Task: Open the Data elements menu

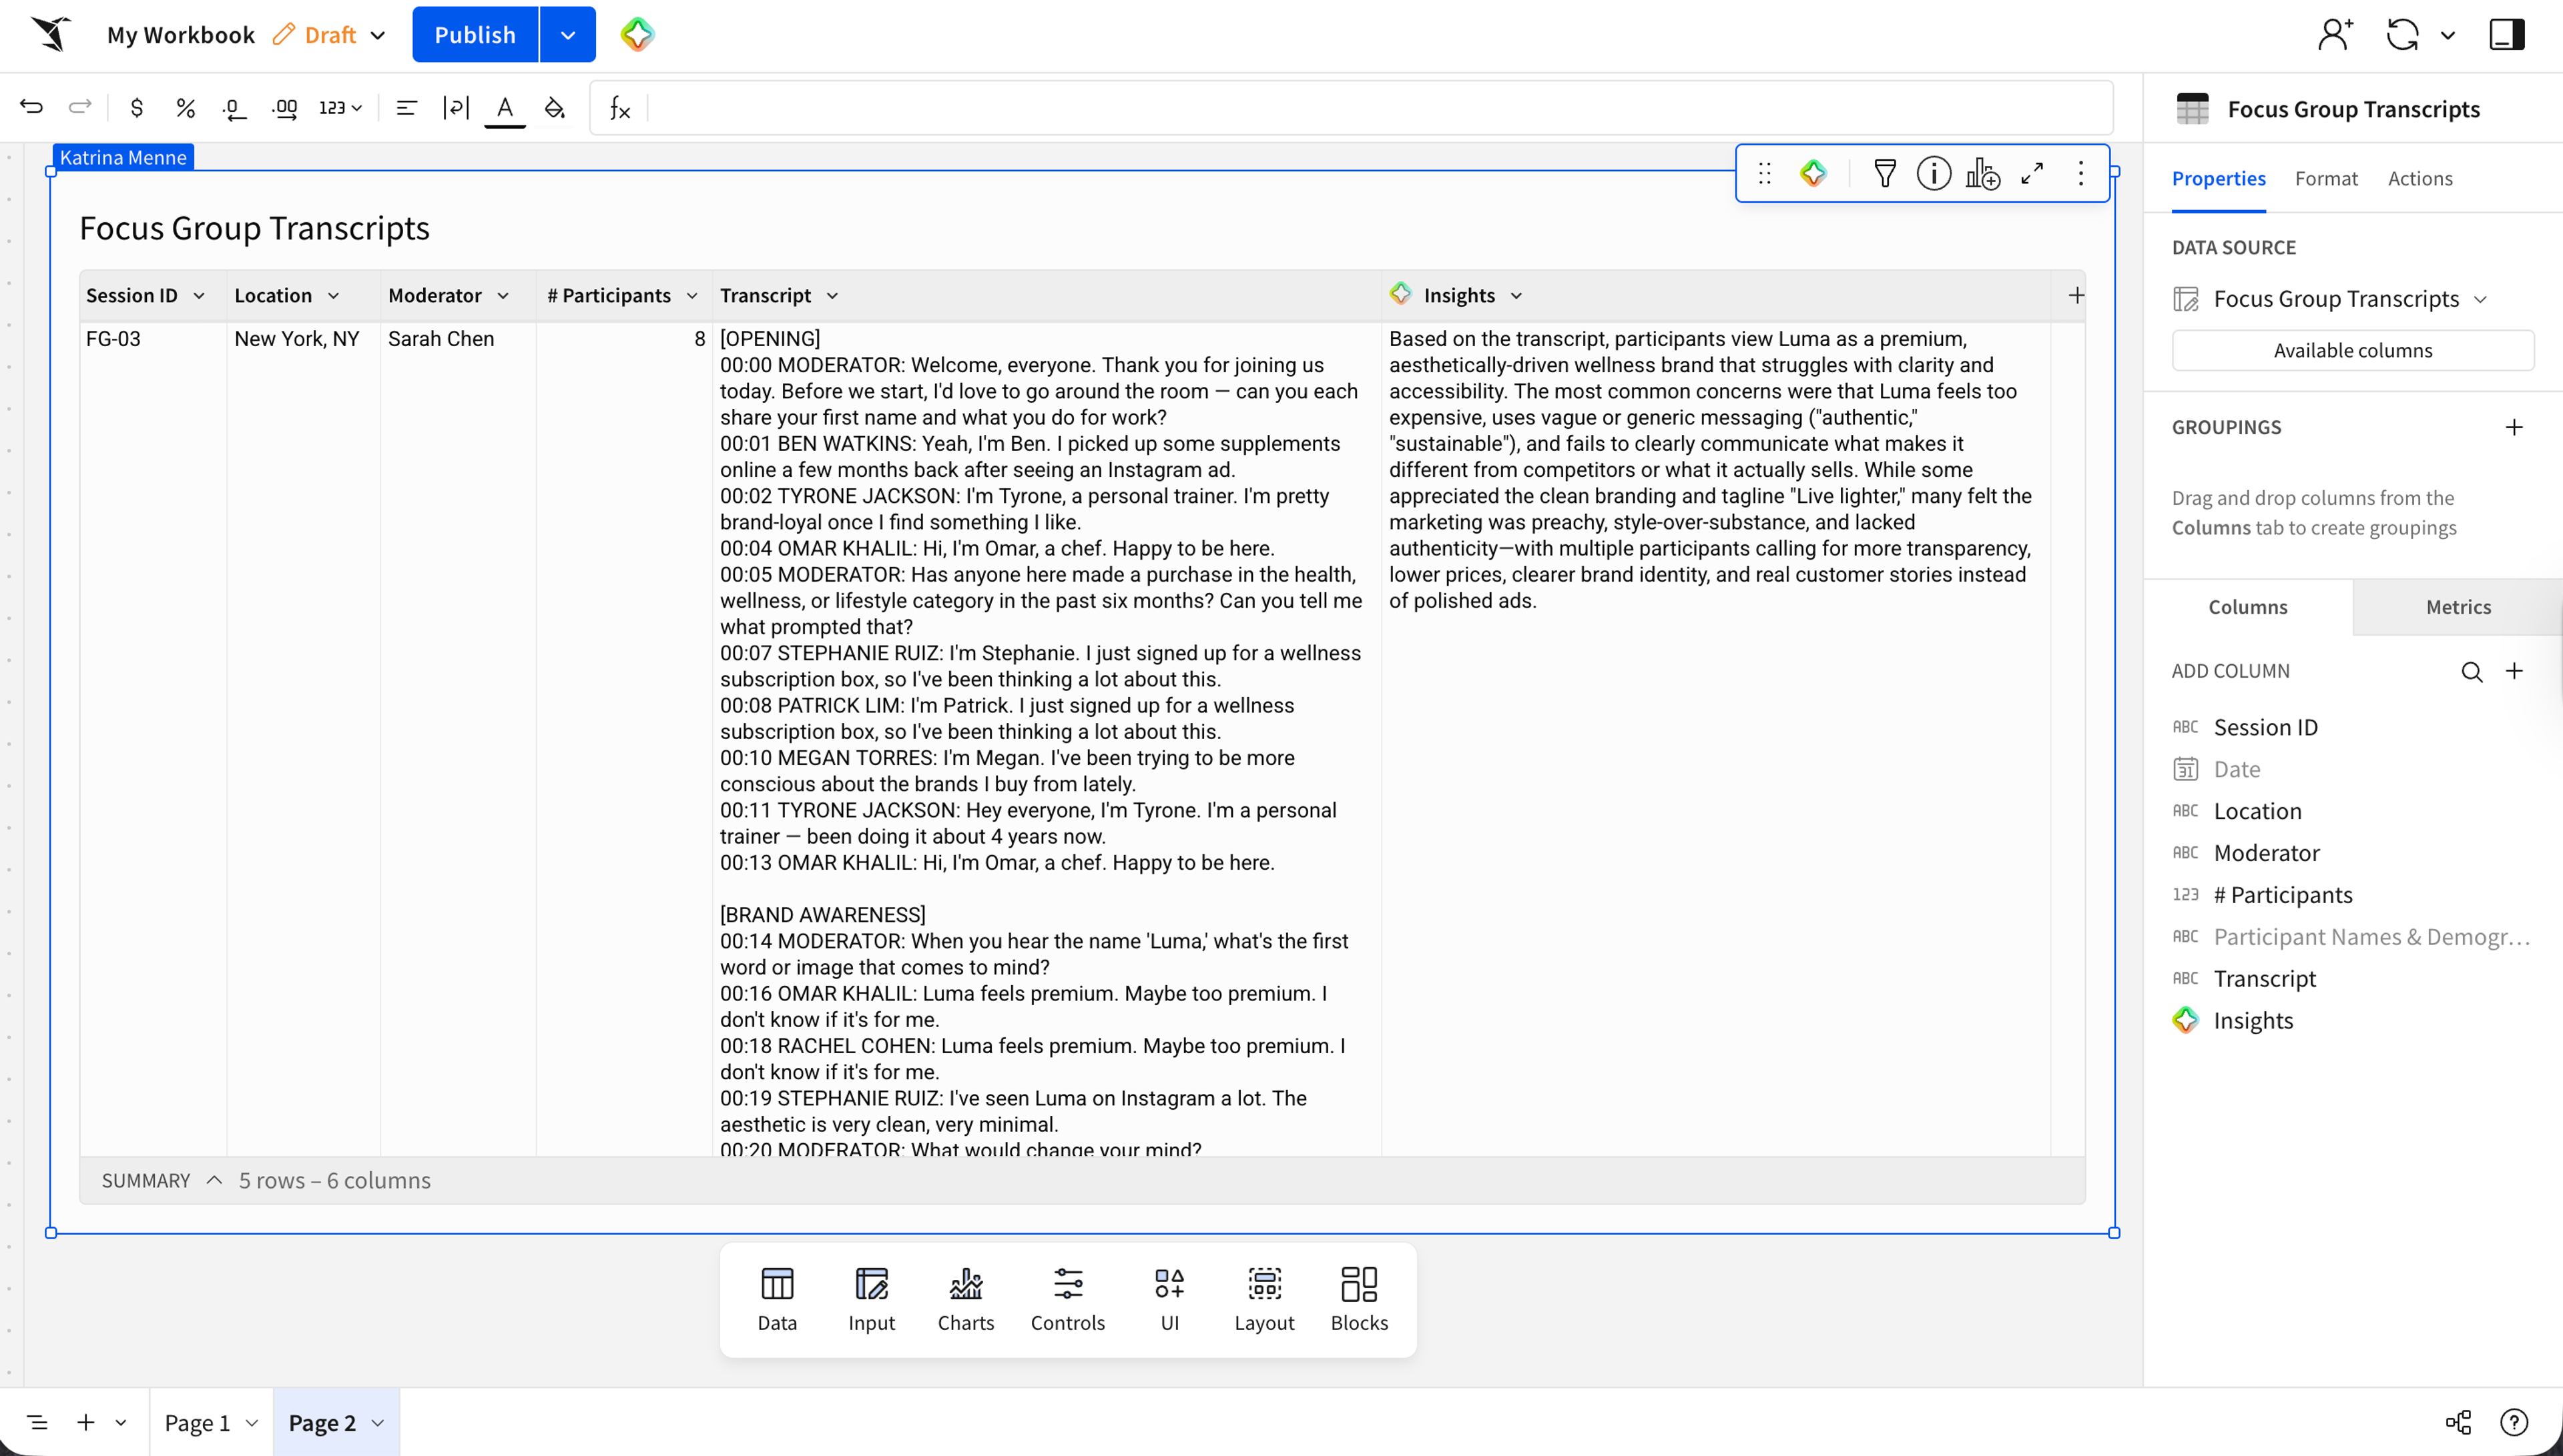Action: coord(778,1299)
